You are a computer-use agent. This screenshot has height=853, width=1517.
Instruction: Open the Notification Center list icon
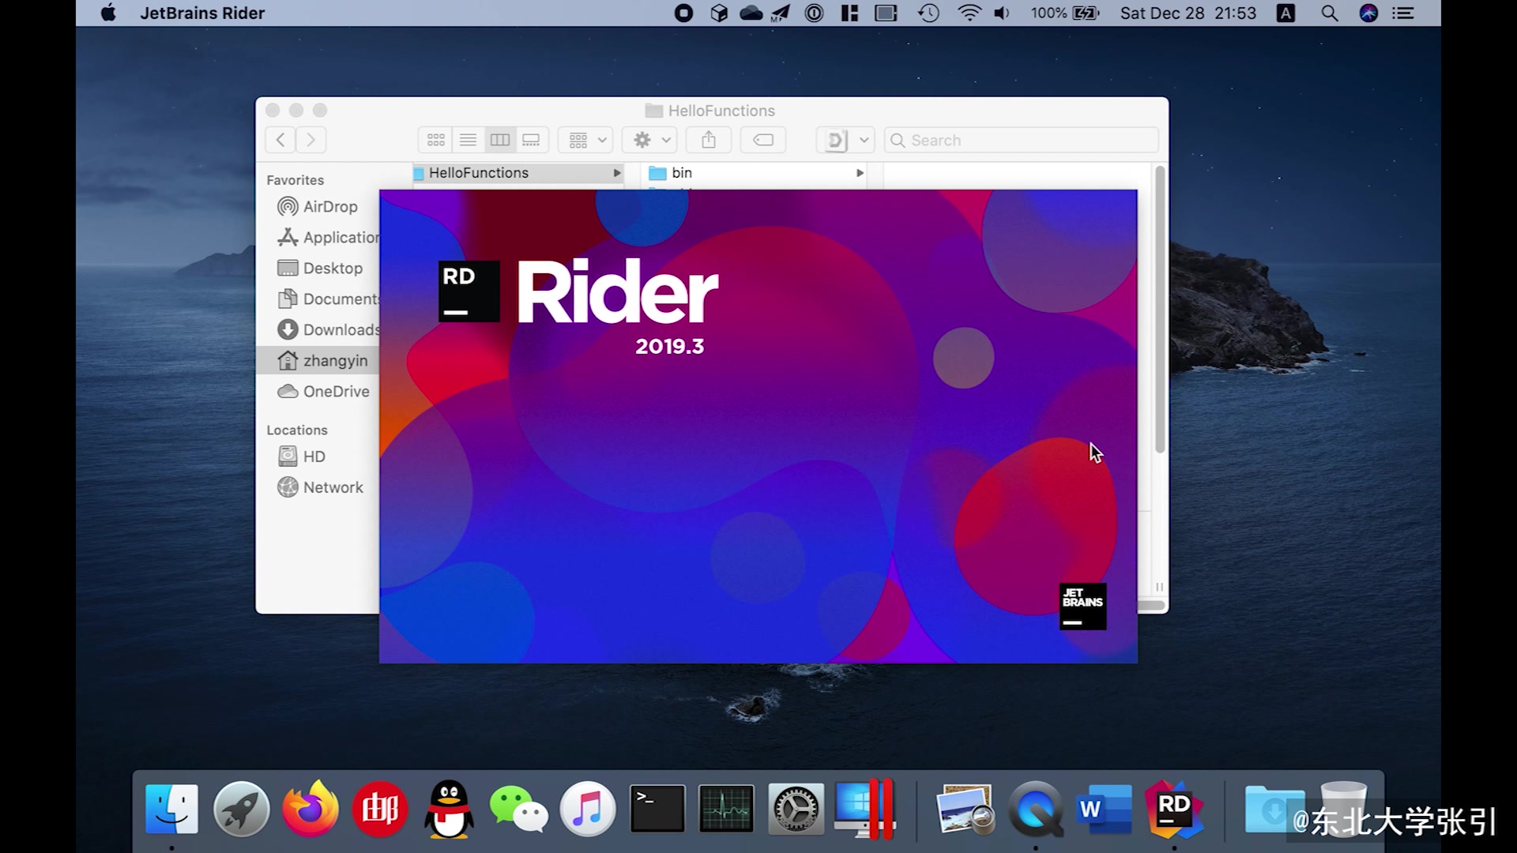(1403, 13)
